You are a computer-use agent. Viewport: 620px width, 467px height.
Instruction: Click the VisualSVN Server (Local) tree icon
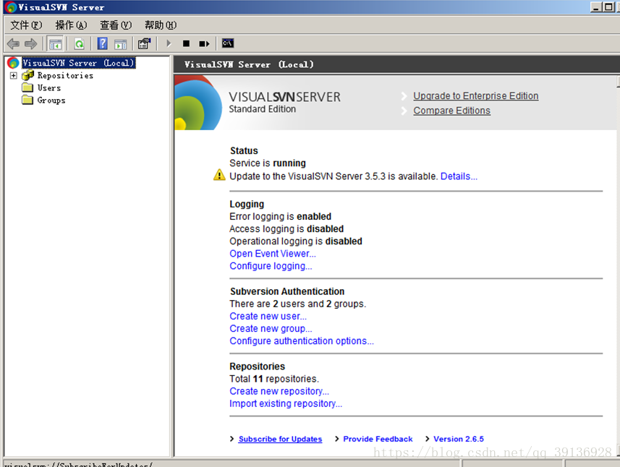pyautogui.click(x=13, y=63)
